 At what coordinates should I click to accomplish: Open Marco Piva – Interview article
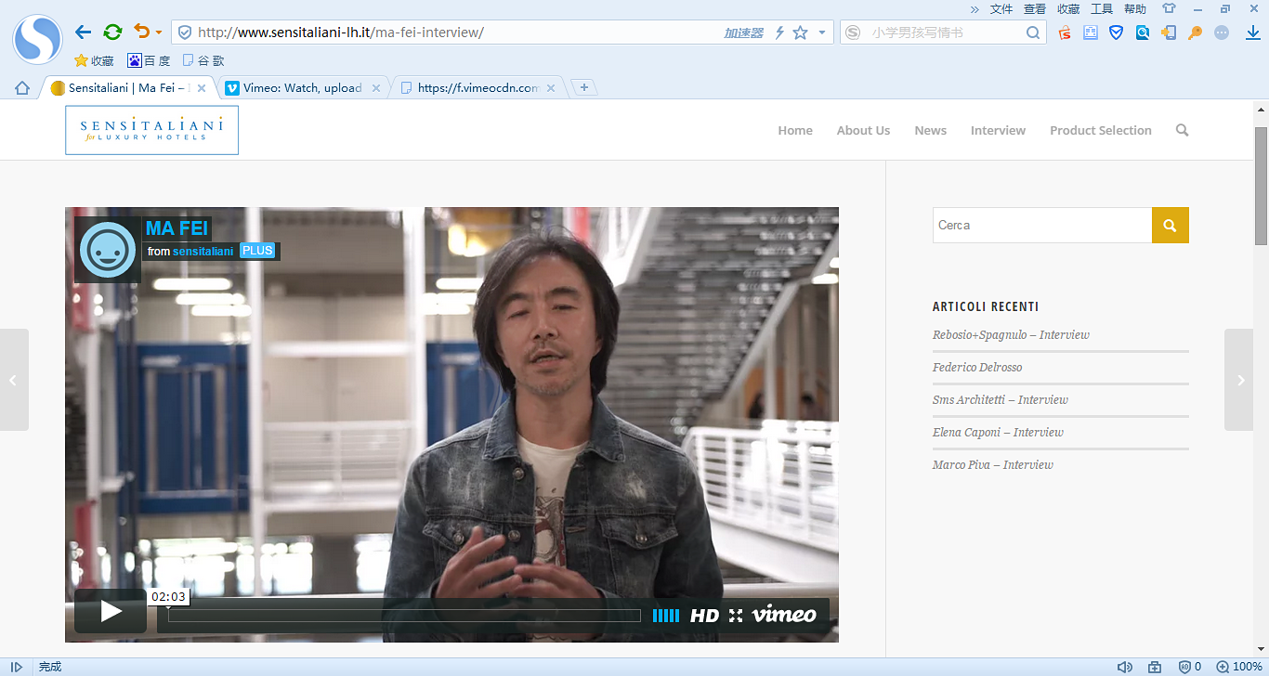993,465
